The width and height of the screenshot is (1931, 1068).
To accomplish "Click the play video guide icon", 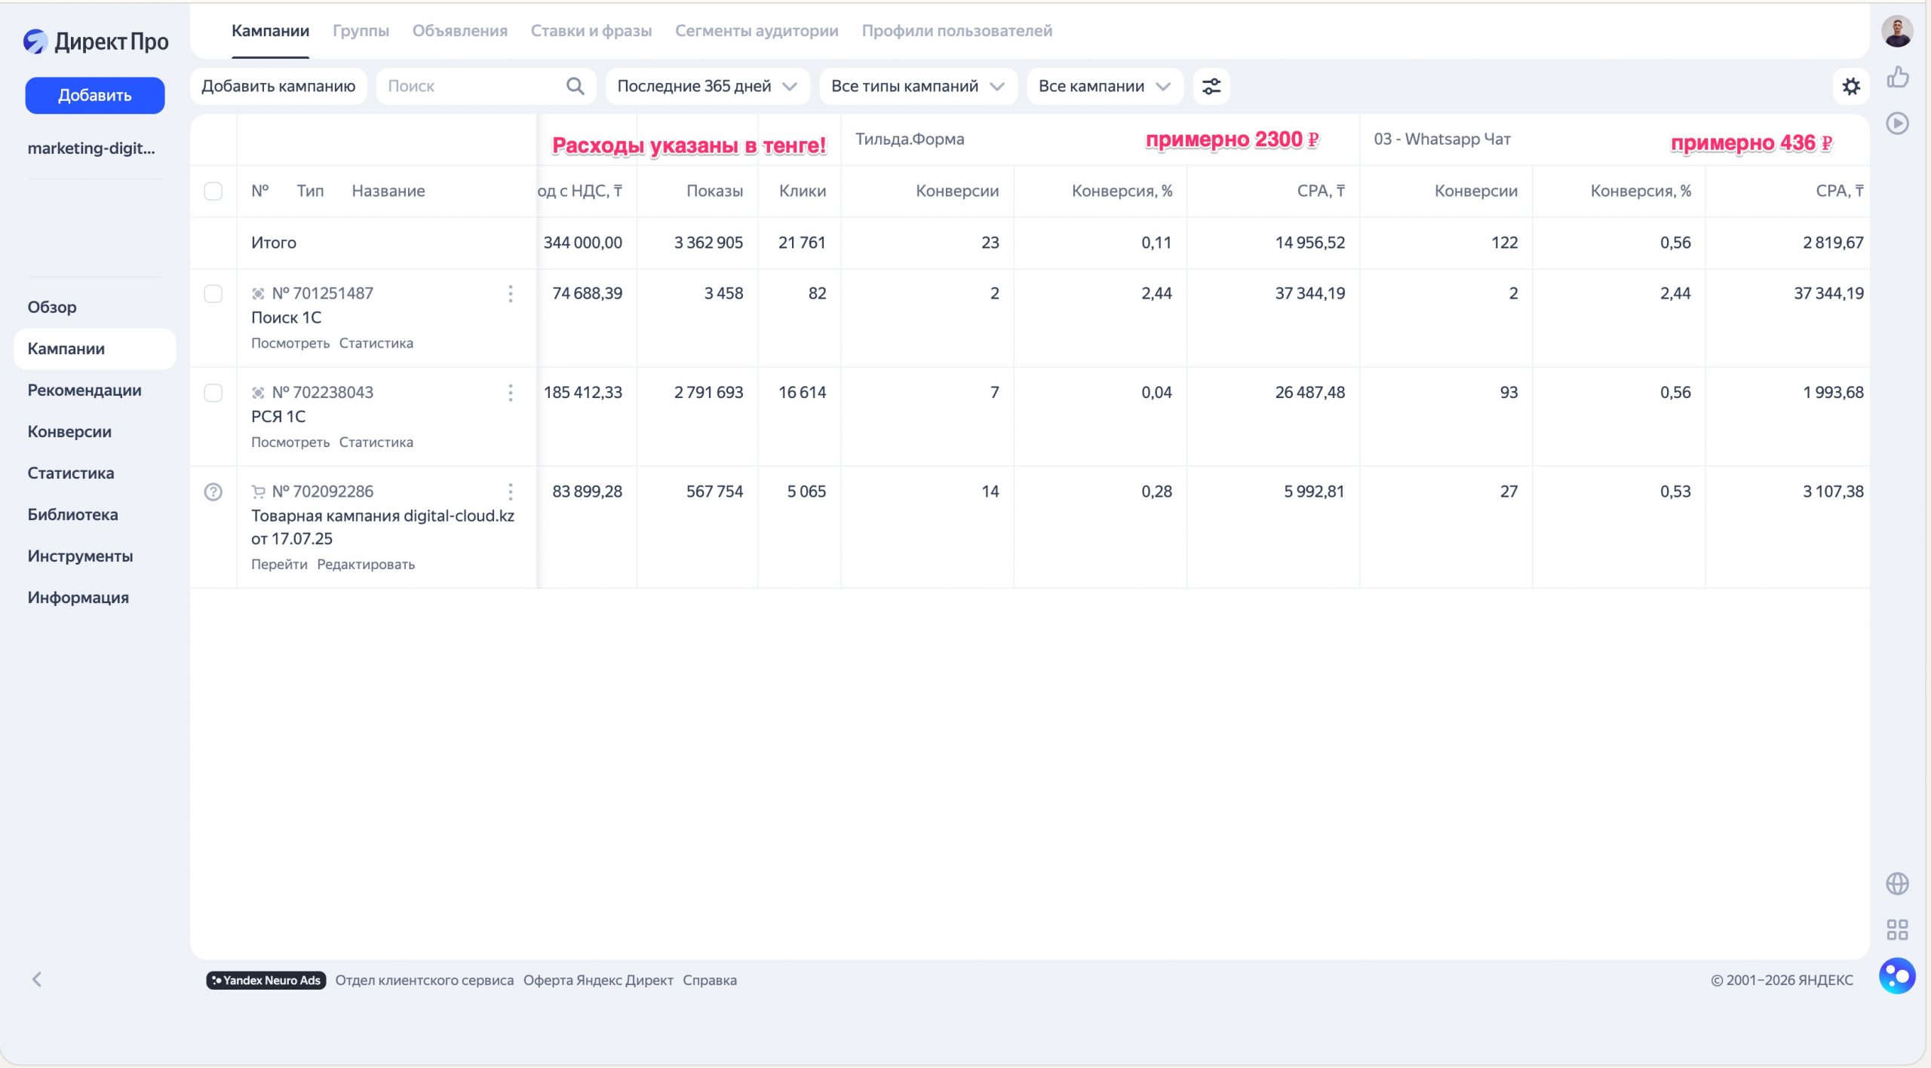I will [x=1898, y=123].
